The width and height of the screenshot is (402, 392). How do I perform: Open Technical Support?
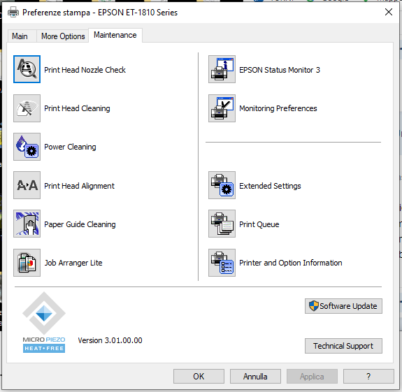(343, 346)
